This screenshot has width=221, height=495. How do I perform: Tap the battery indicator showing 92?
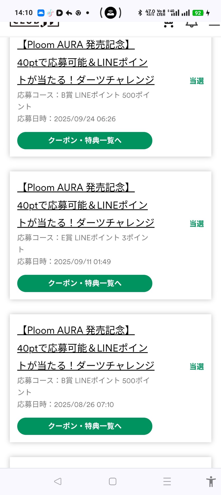(198, 13)
